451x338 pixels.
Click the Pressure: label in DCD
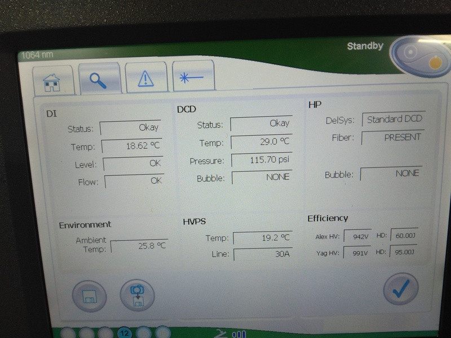pos(207,161)
